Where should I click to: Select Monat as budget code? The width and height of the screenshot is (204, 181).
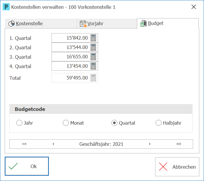point(73,123)
